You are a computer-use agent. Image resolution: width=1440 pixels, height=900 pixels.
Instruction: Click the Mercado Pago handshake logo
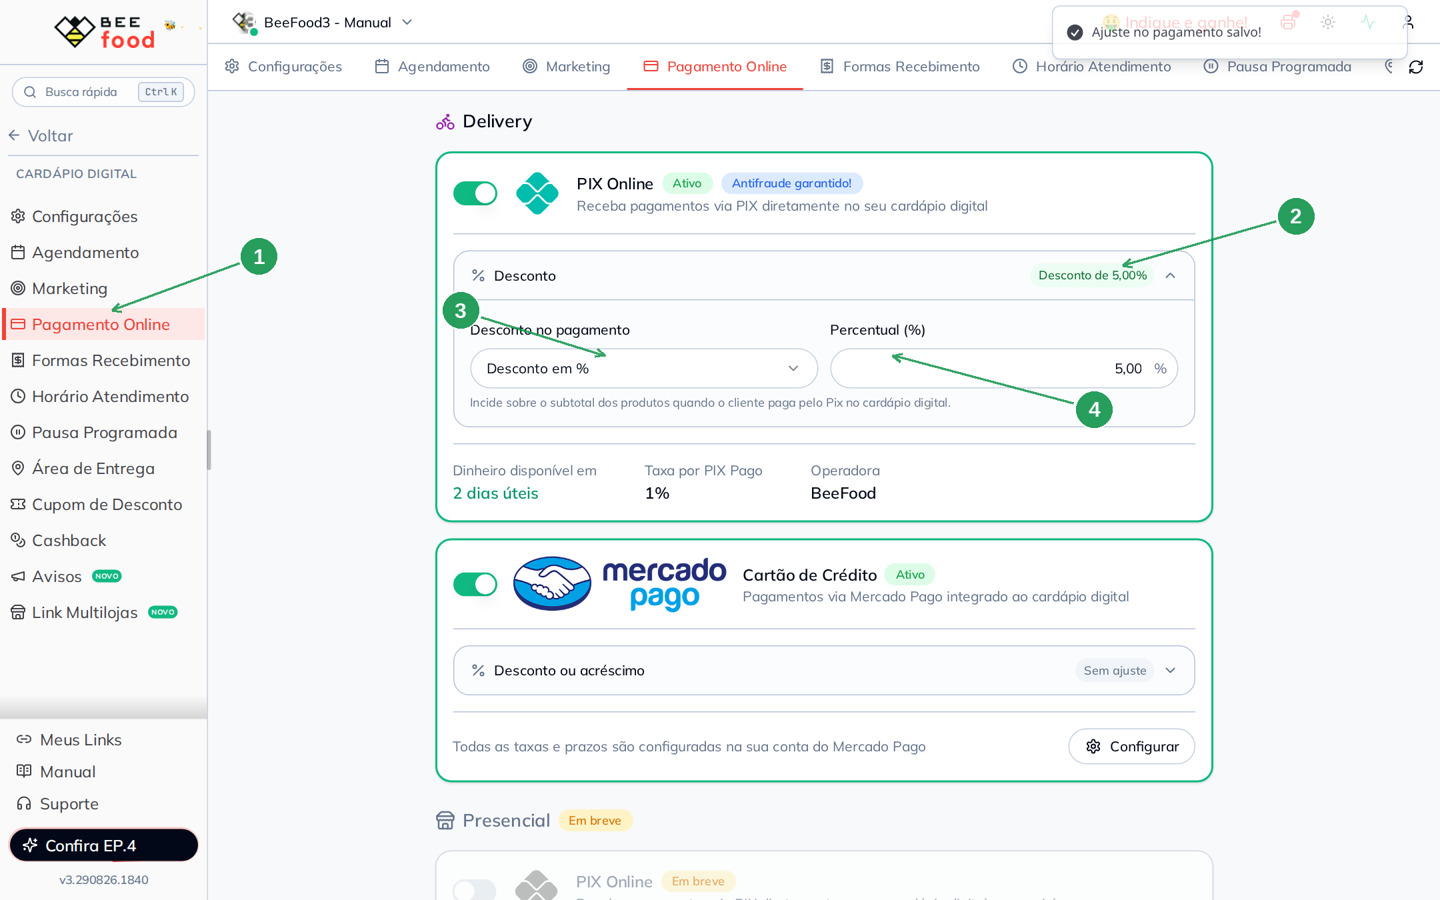552,583
